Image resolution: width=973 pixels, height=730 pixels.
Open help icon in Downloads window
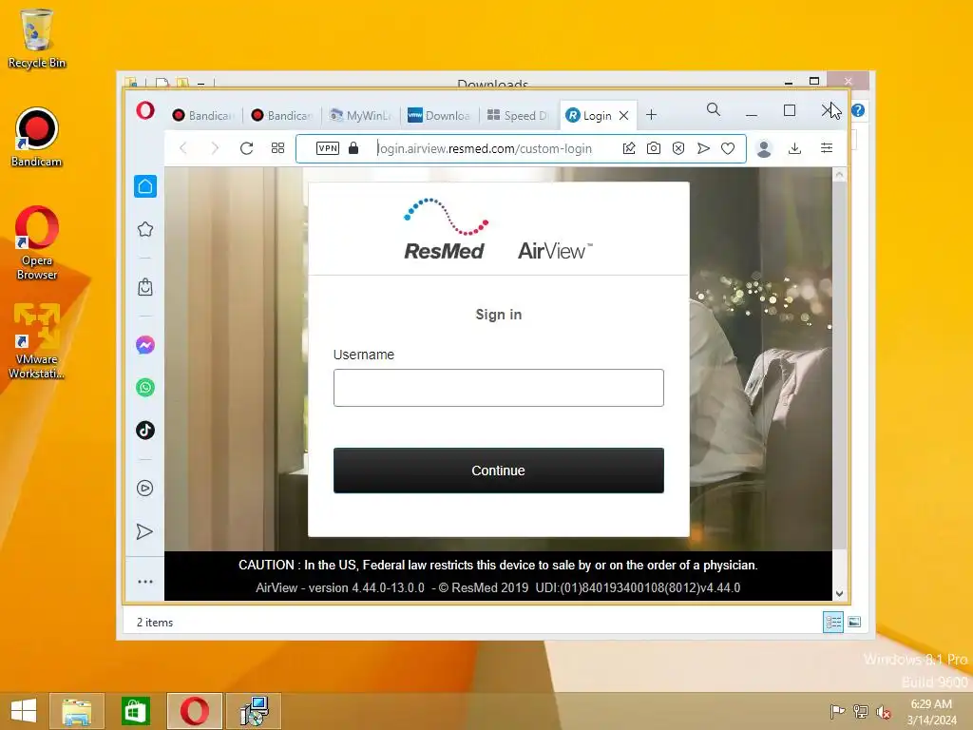(858, 110)
